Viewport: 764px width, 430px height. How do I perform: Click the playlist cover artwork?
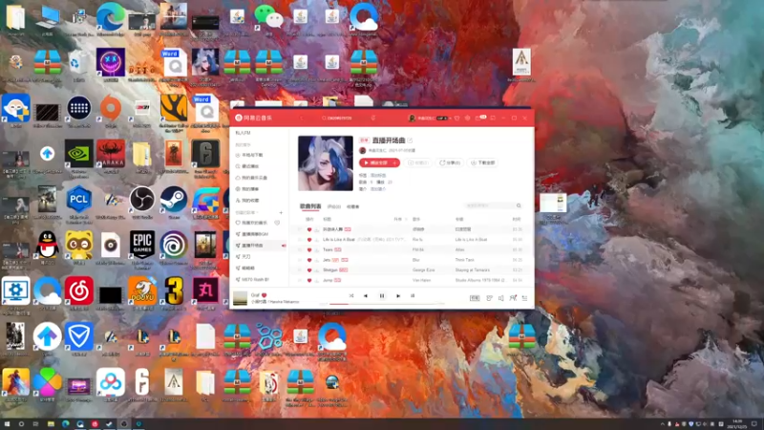click(326, 163)
